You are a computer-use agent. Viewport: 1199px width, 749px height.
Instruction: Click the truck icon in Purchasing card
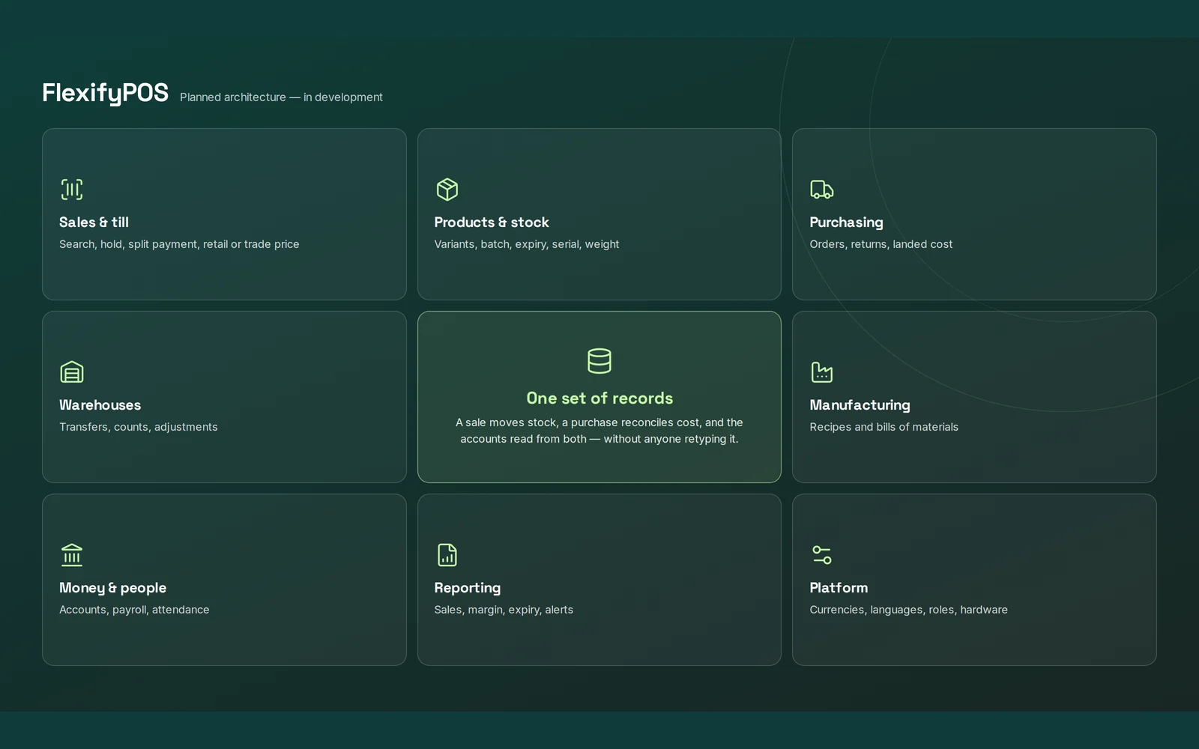click(822, 189)
